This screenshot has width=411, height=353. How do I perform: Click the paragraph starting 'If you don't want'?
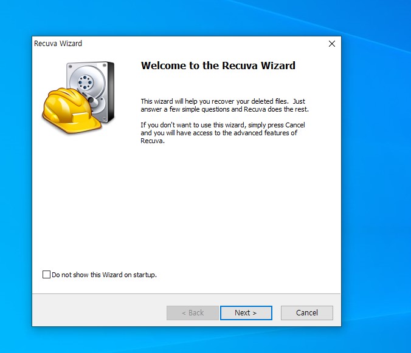tap(223, 133)
